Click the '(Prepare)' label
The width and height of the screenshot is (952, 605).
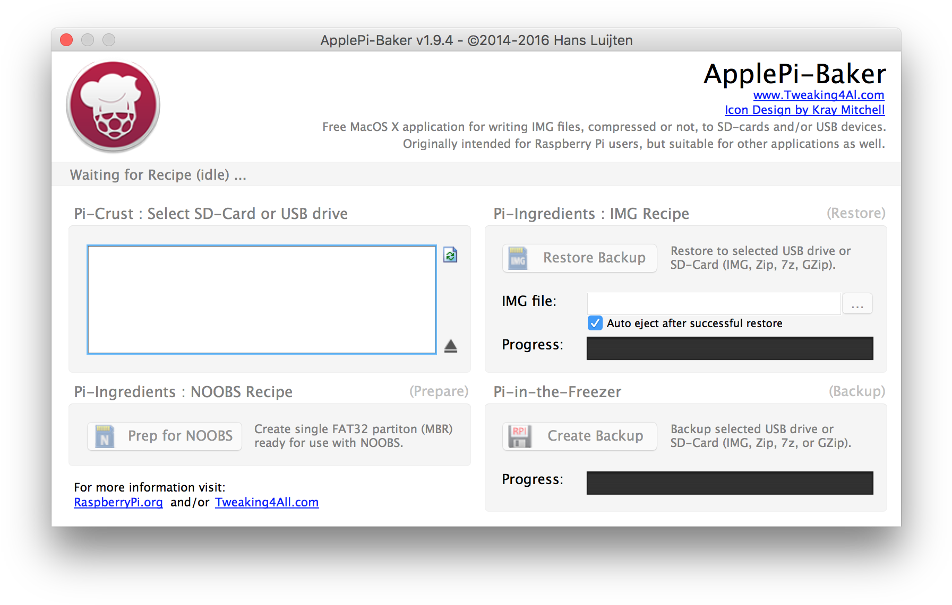[439, 391]
